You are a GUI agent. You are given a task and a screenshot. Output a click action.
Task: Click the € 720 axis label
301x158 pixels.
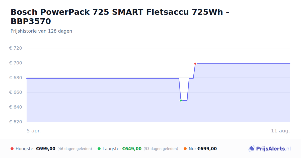point(16,48)
